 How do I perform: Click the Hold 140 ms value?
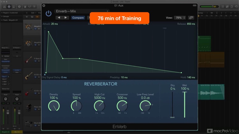point(191,77)
